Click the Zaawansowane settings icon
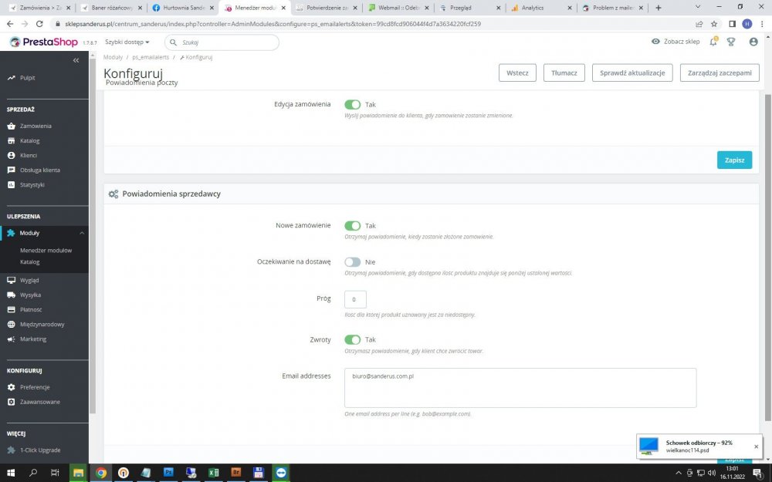 tap(12, 403)
